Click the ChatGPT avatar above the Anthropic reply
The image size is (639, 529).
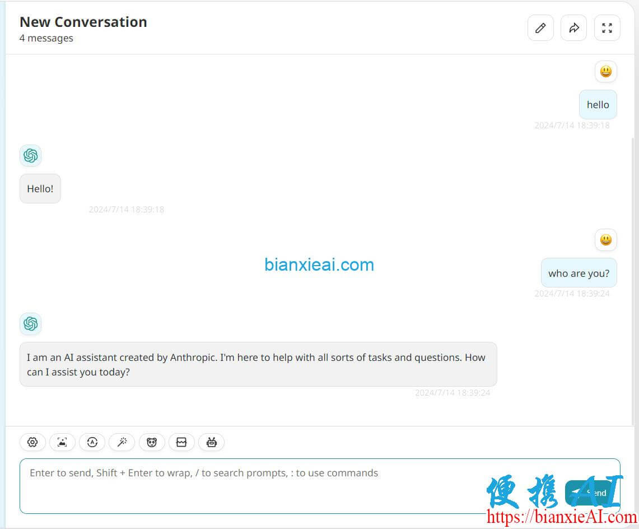point(31,324)
